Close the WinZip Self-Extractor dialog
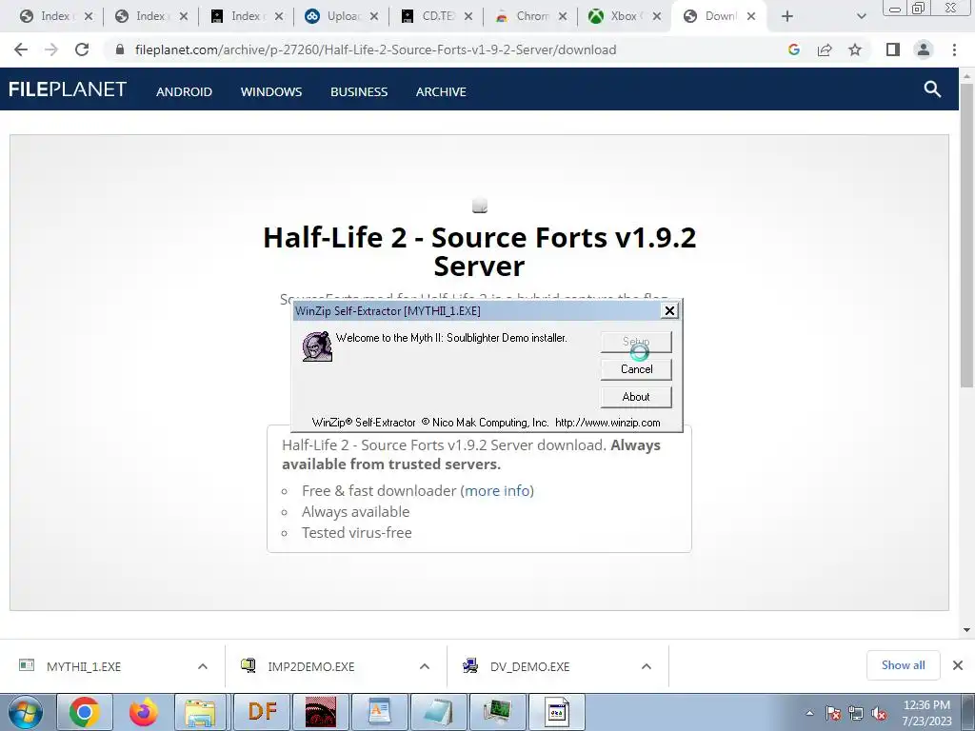The width and height of the screenshot is (975, 731). point(669,310)
